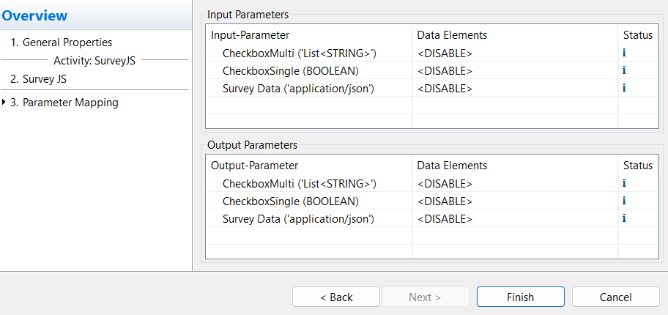The width and height of the screenshot is (668, 315).
Task: Expand the Parameter Mapping tree arrow
Action: tap(4, 103)
